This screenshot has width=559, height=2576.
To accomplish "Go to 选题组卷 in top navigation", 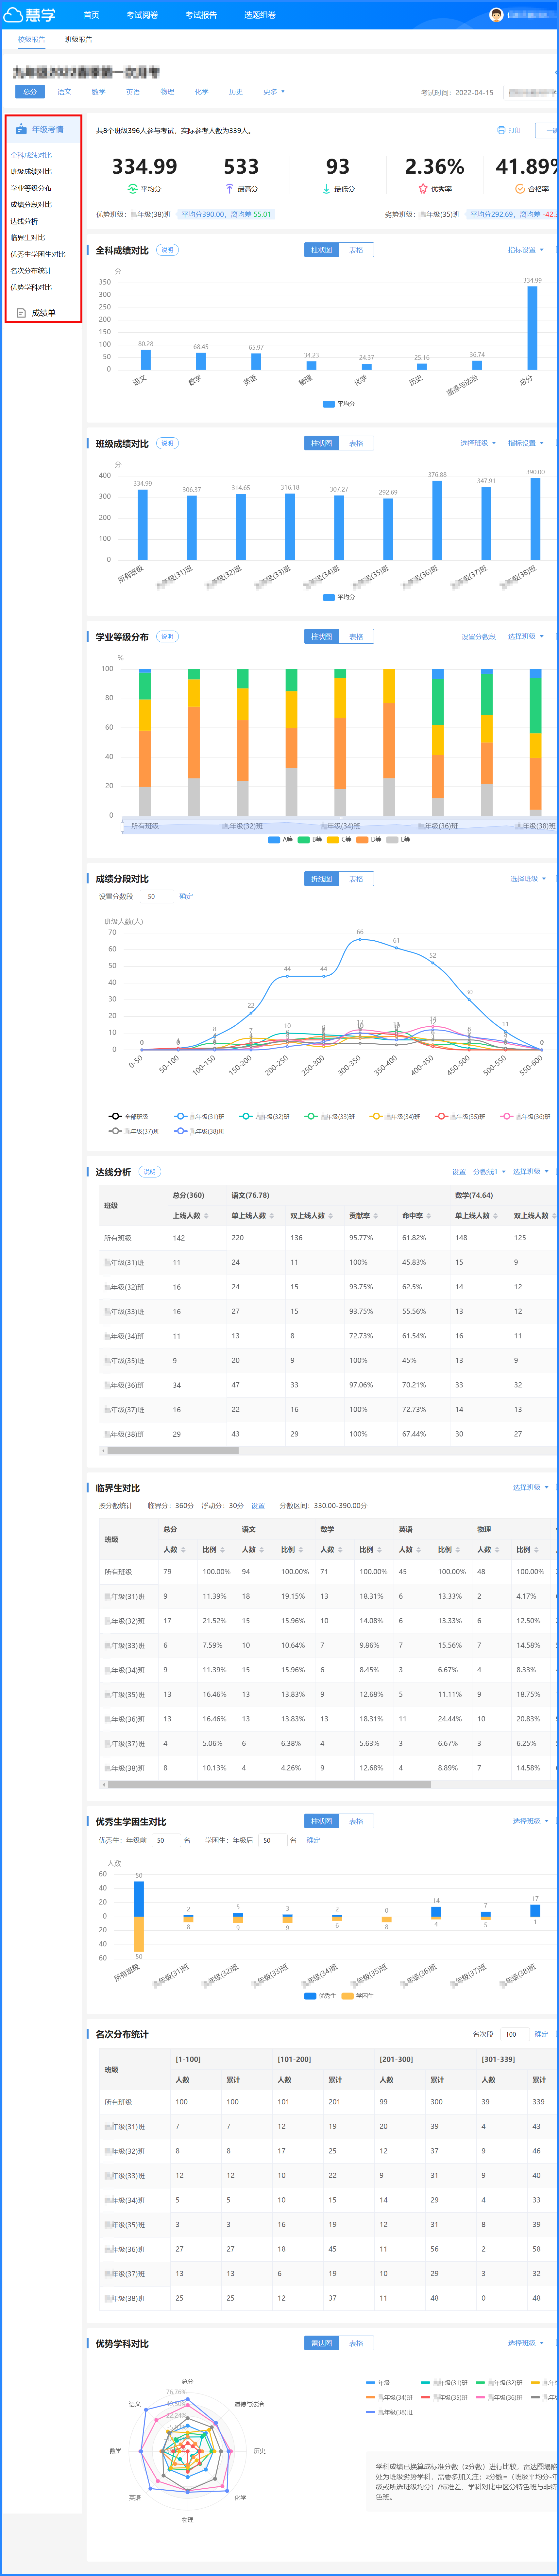I will pos(260,15).
